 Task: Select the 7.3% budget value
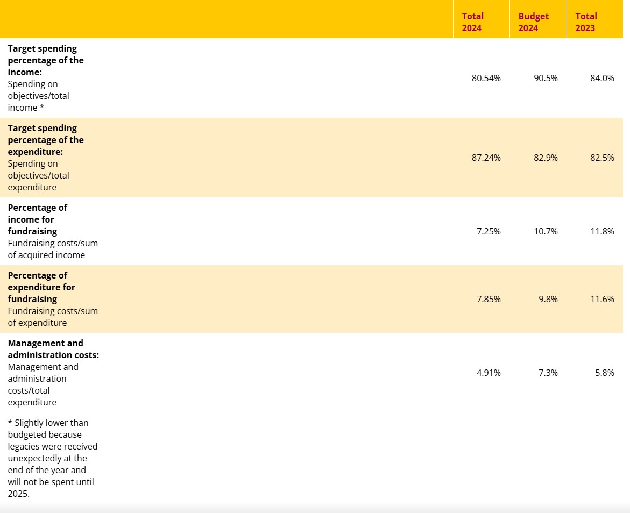548,373
